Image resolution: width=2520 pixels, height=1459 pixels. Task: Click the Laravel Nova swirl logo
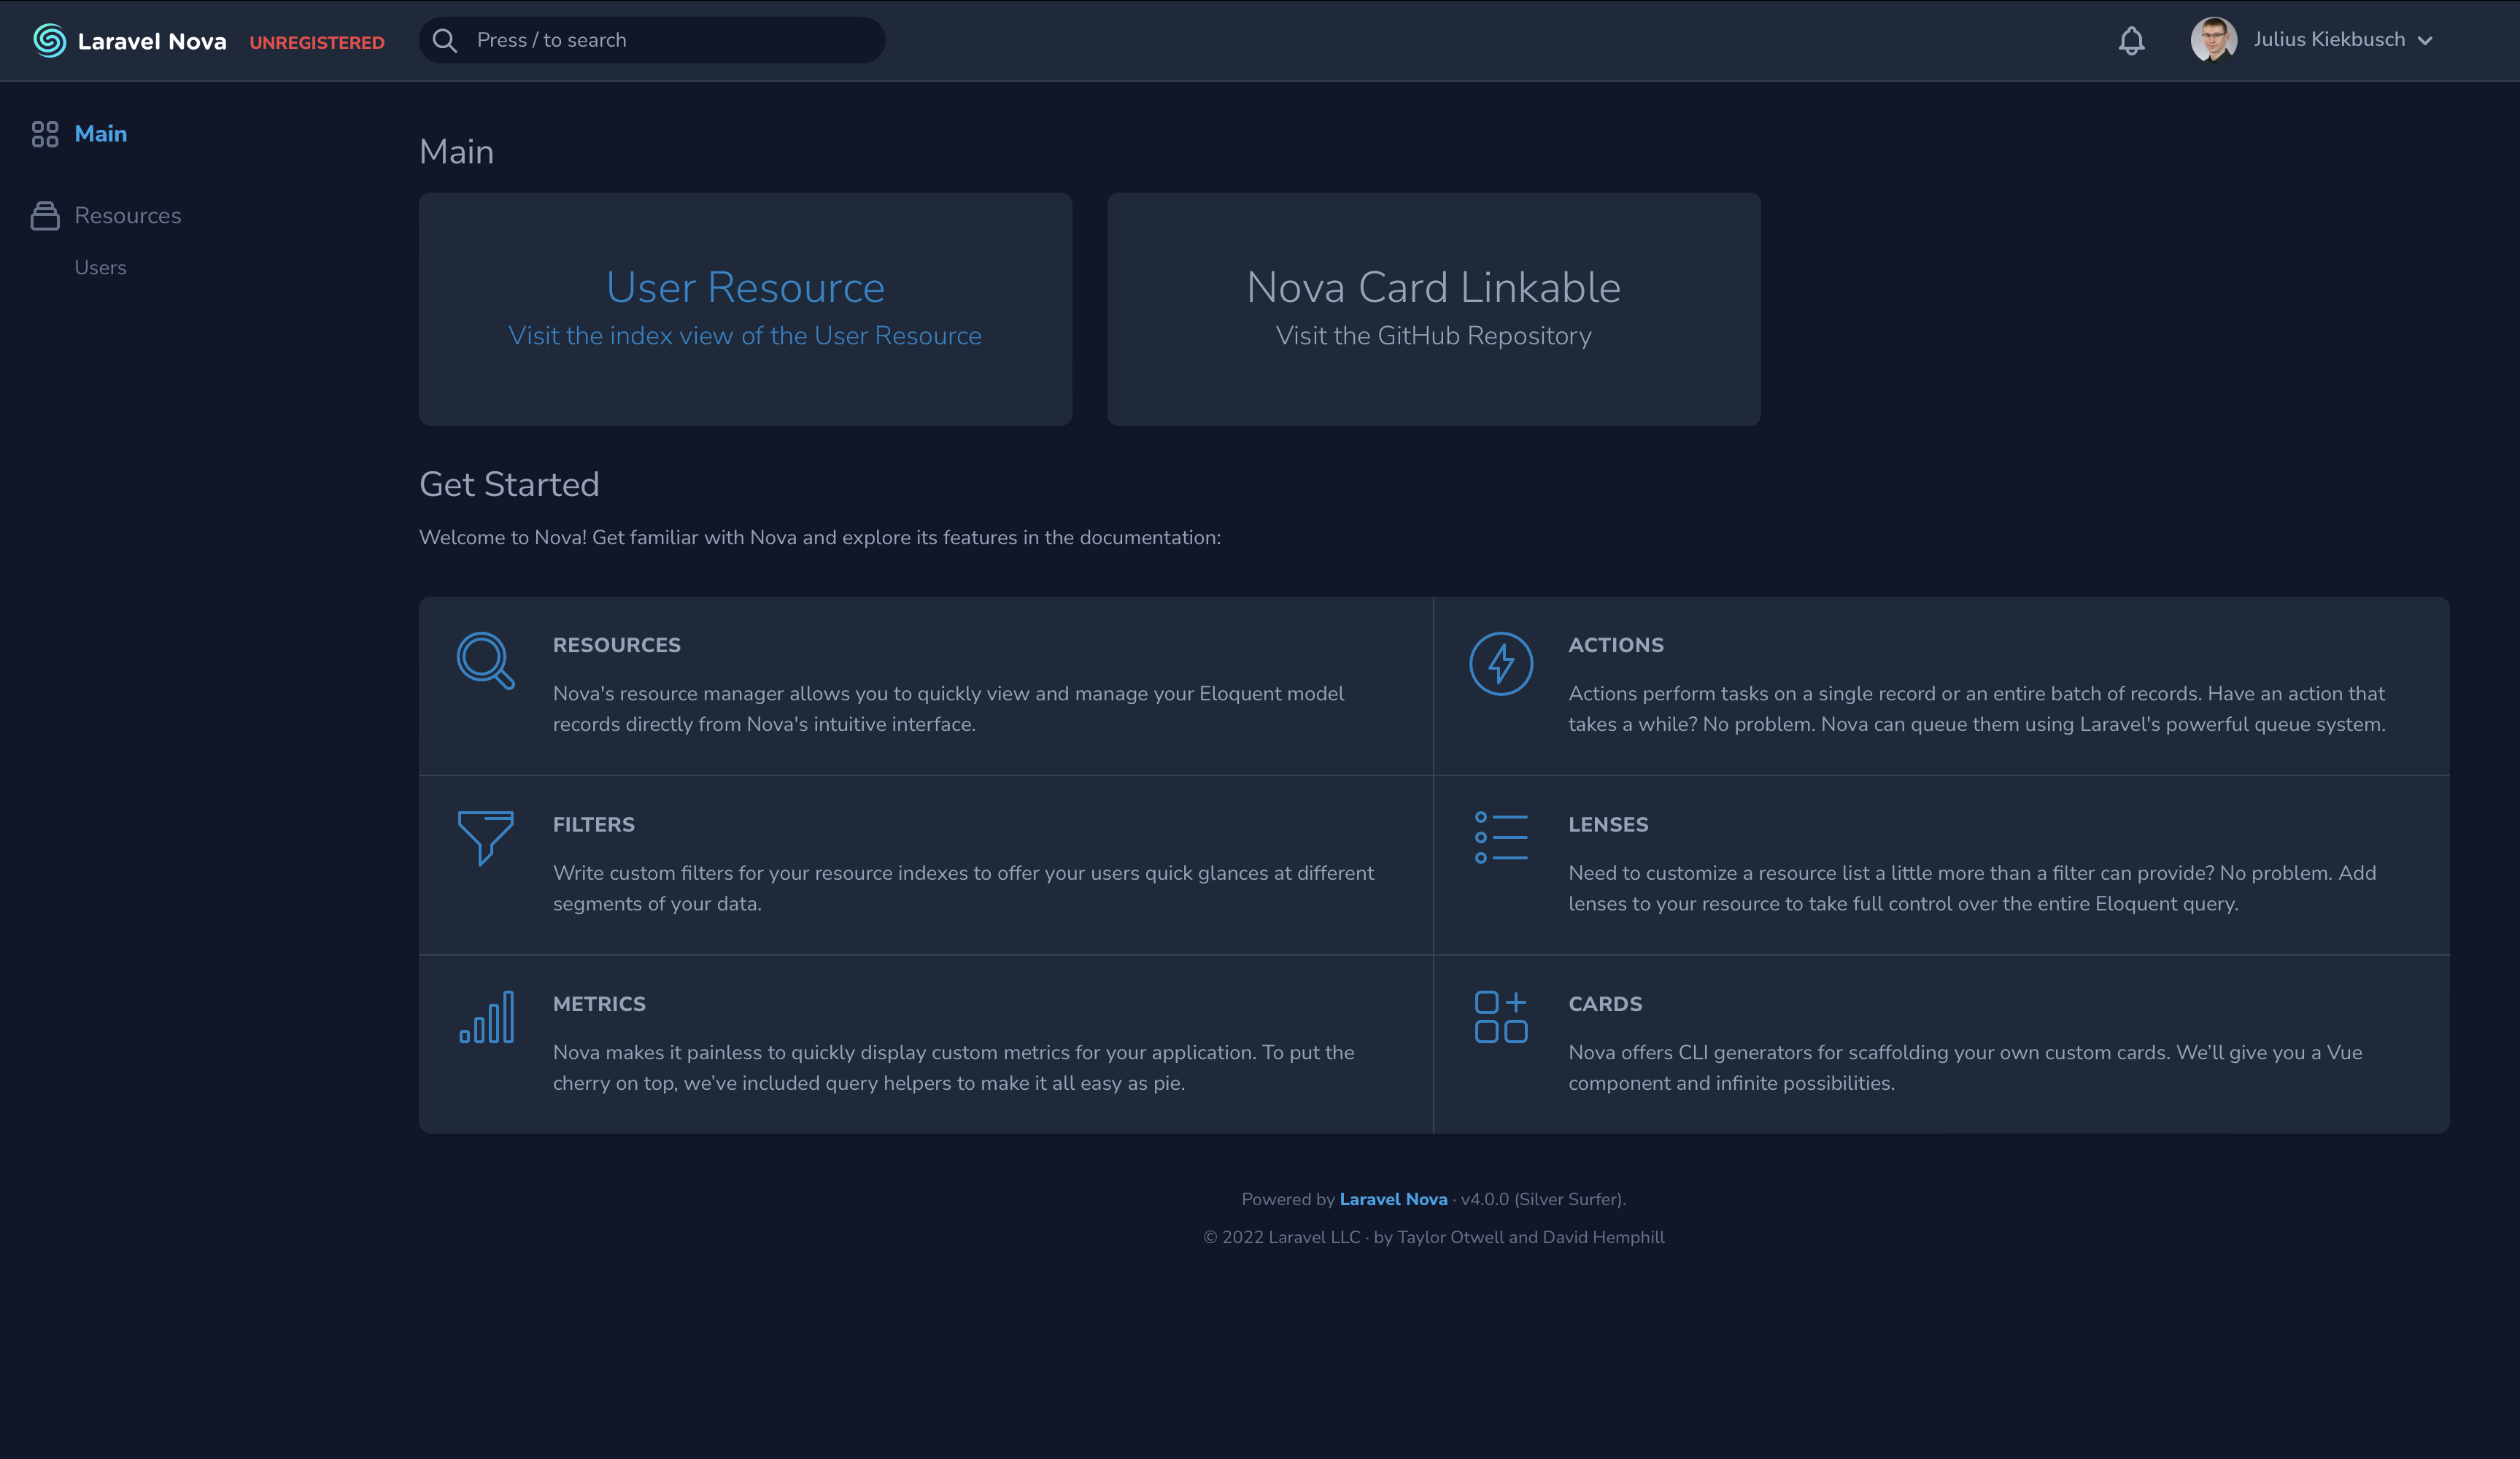(x=49, y=40)
